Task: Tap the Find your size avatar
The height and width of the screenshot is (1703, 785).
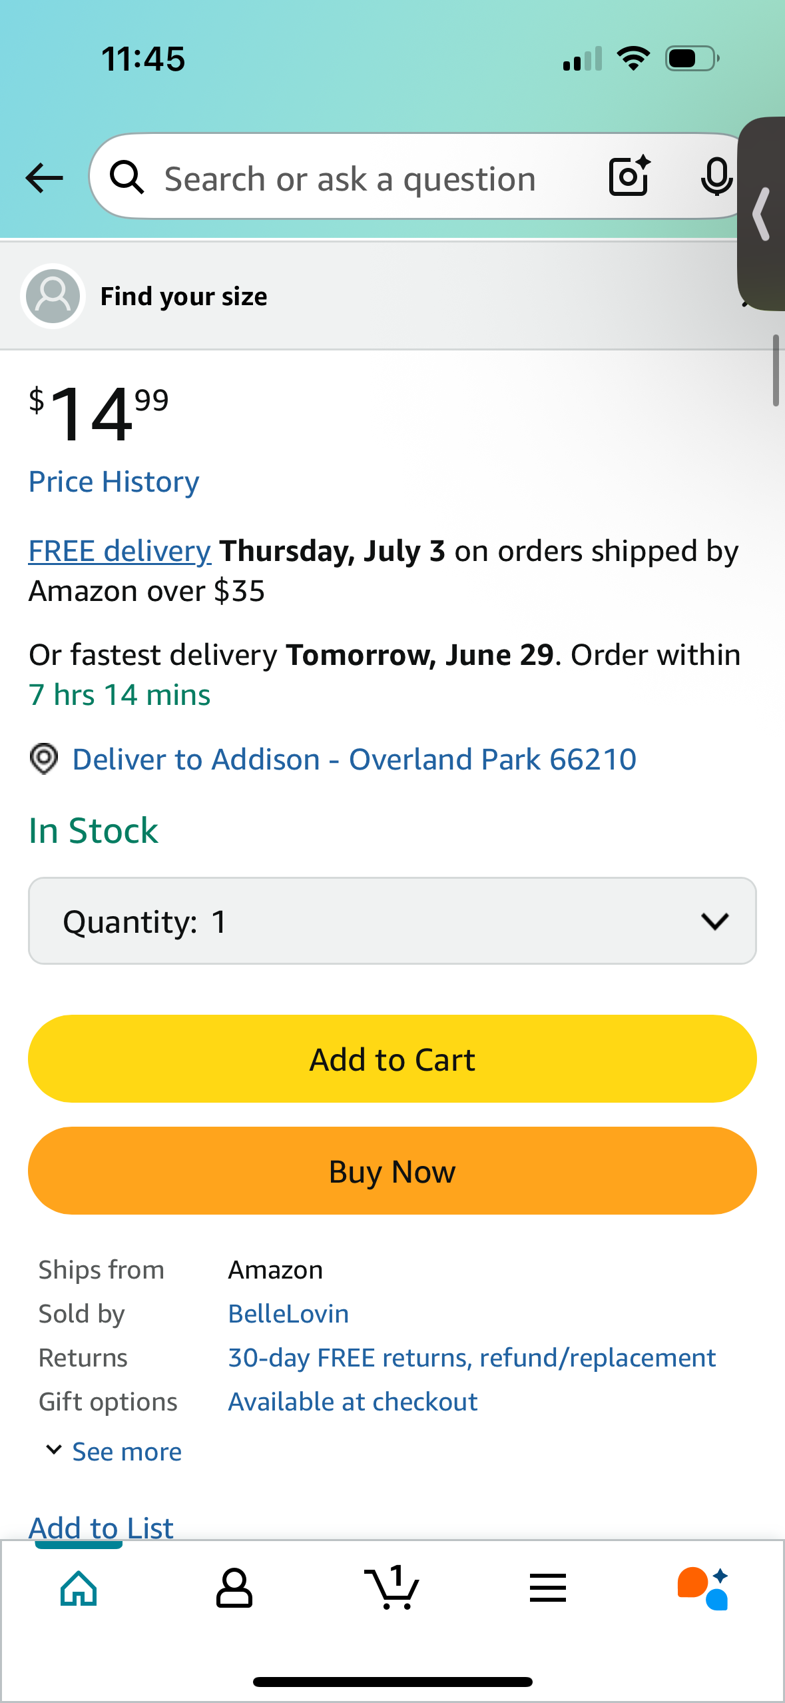Action: [53, 296]
